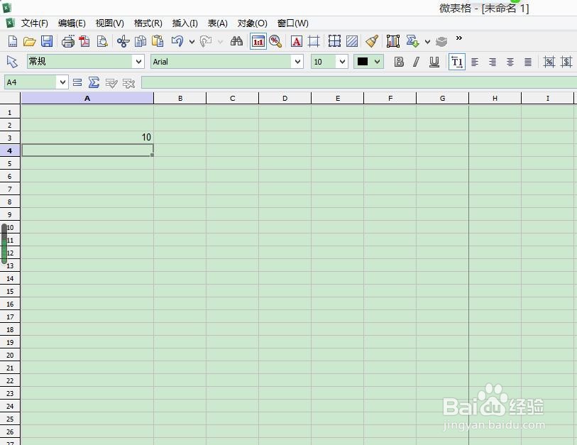The width and height of the screenshot is (577, 445).
Task: Select row 20 header
Action: point(10,355)
